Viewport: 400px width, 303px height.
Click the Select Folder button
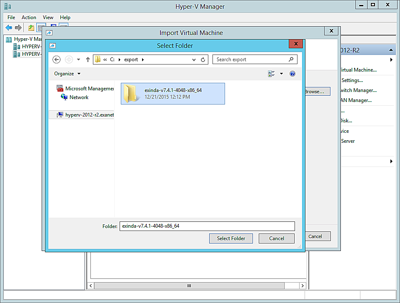coord(231,238)
